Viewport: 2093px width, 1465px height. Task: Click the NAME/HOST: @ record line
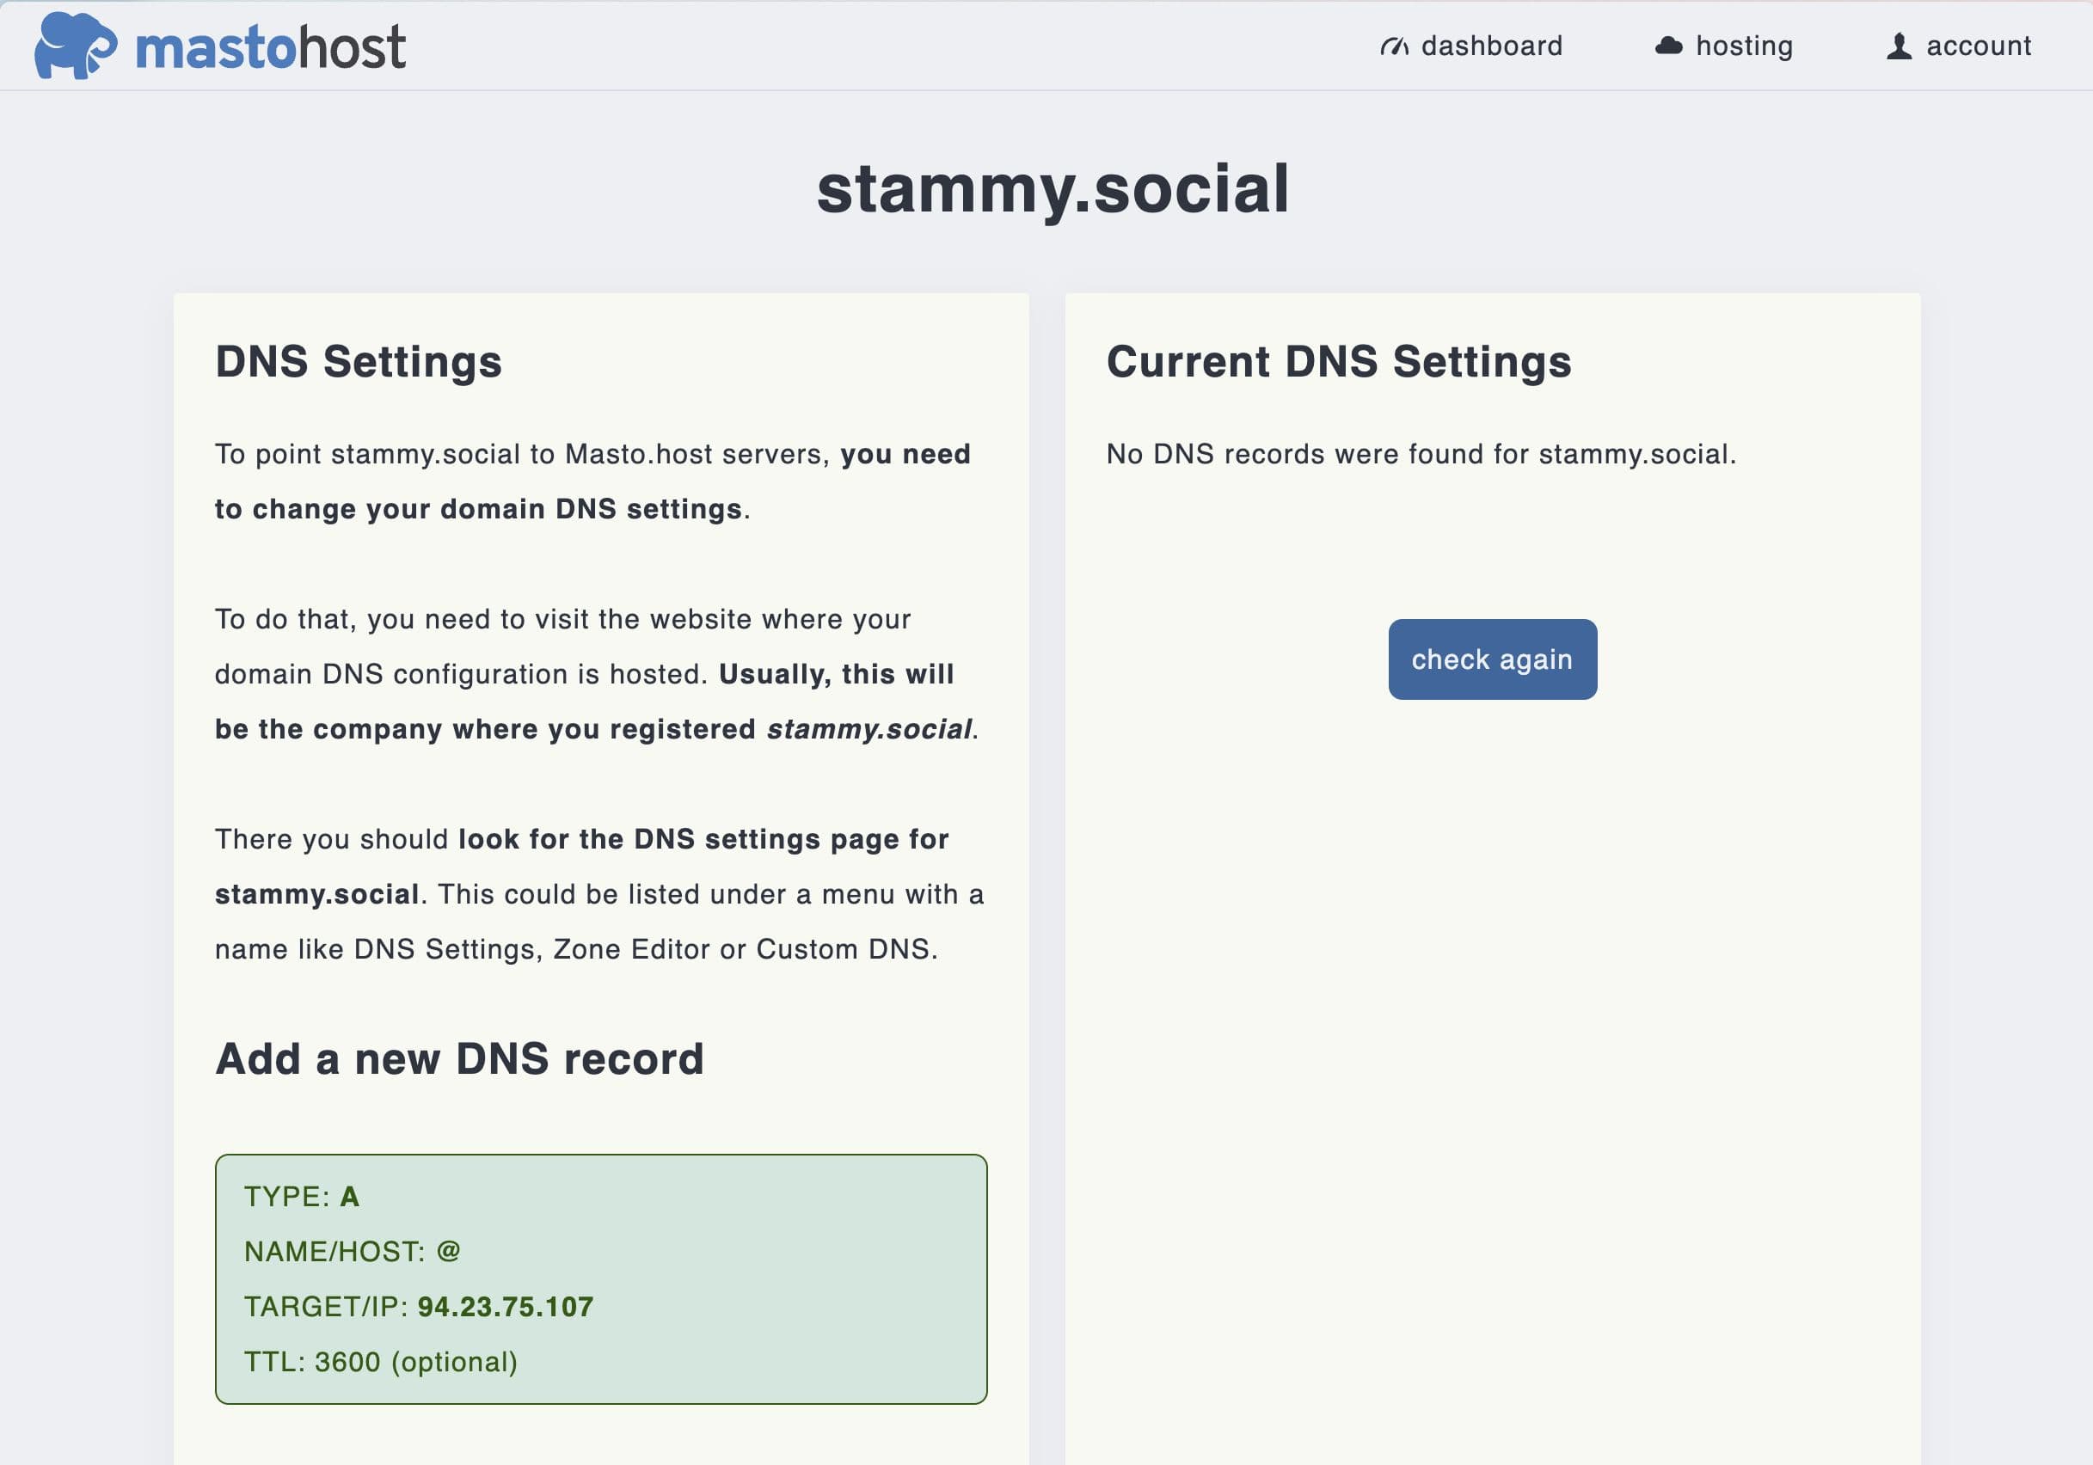click(352, 1252)
